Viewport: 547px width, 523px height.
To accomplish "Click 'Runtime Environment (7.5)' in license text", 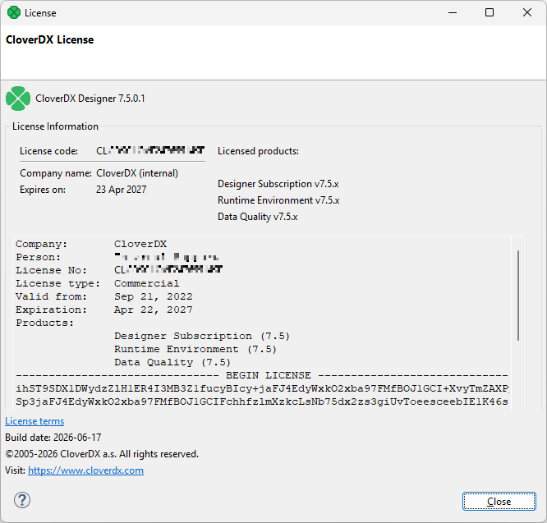I will coord(195,350).
